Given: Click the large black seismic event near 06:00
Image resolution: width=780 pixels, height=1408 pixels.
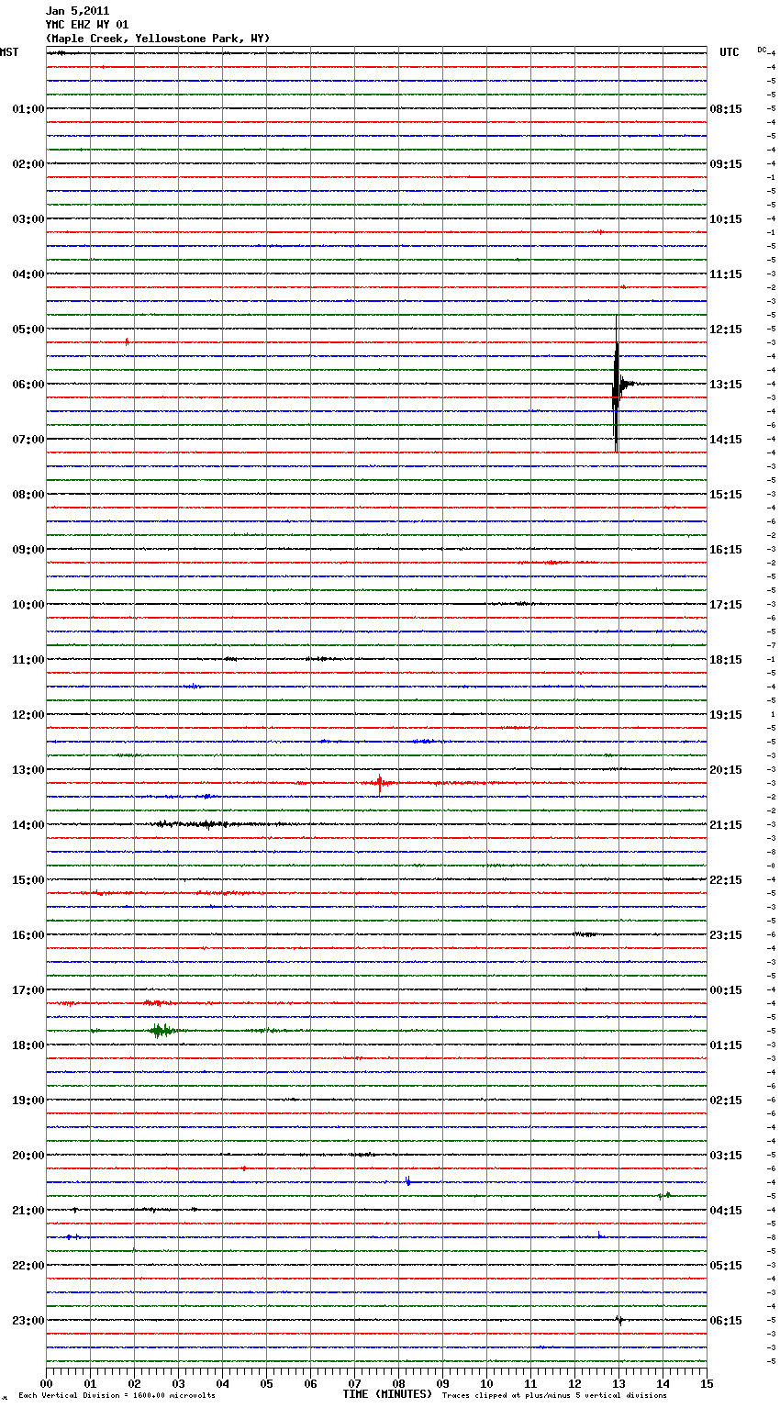Looking at the screenshot, I should pos(617,384).
